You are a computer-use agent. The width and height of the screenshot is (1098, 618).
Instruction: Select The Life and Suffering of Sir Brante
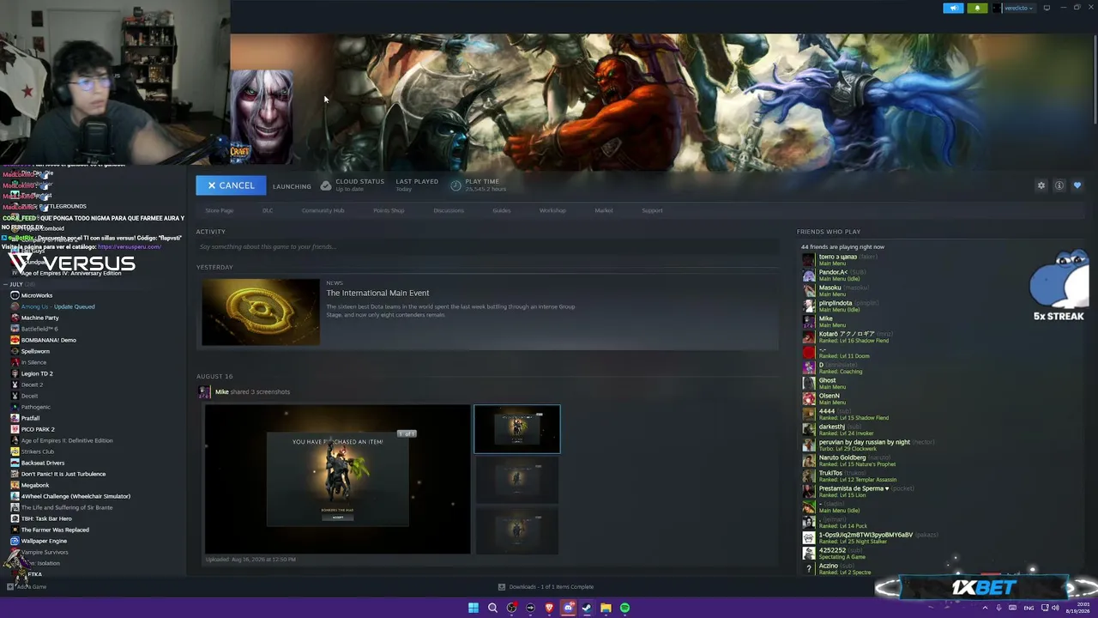click(x=67, y=507)
